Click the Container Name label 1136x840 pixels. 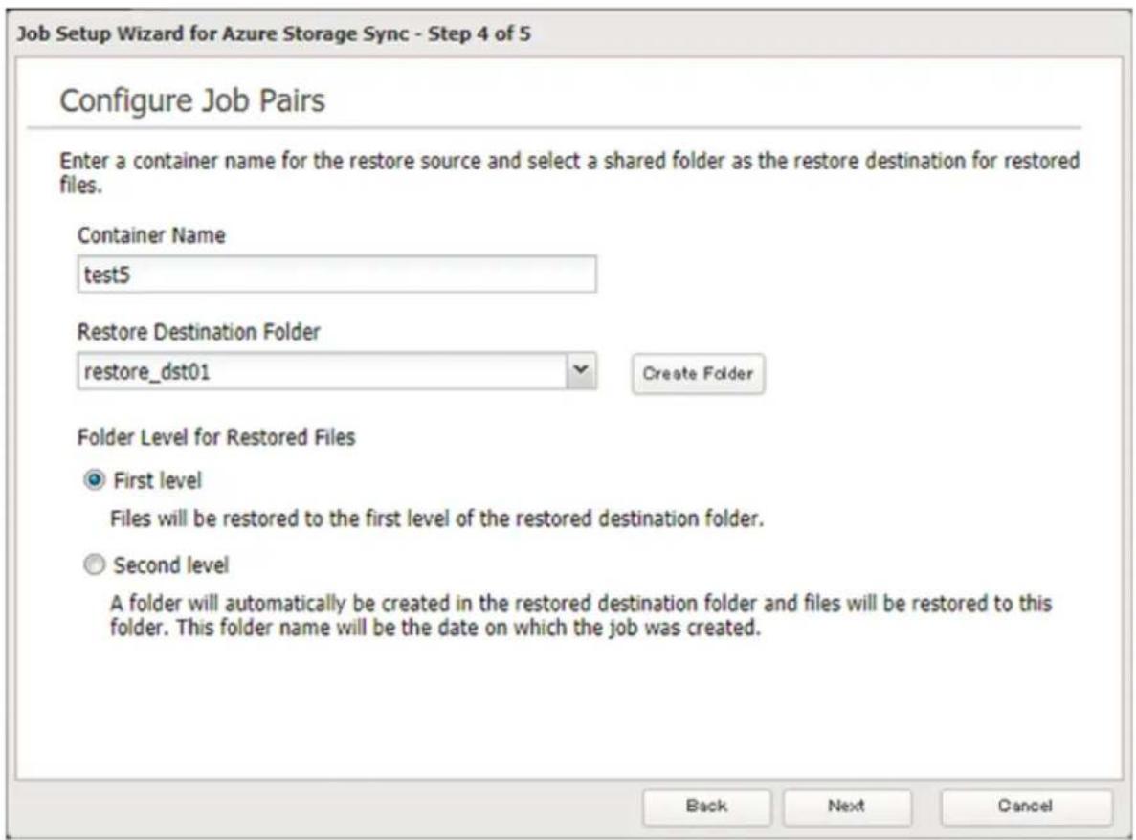click(150, 235)
